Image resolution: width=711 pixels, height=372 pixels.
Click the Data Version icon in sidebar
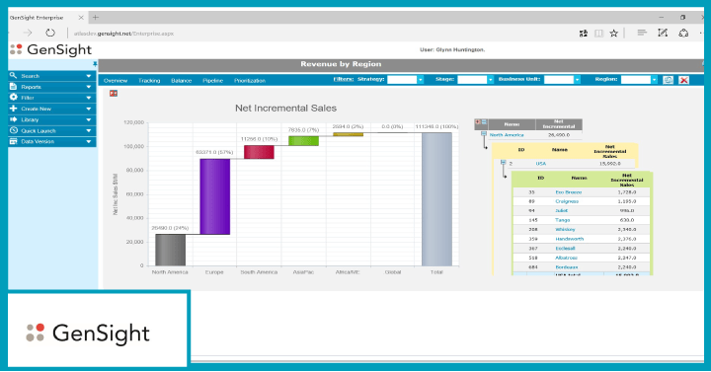click(x=14, y=141)
